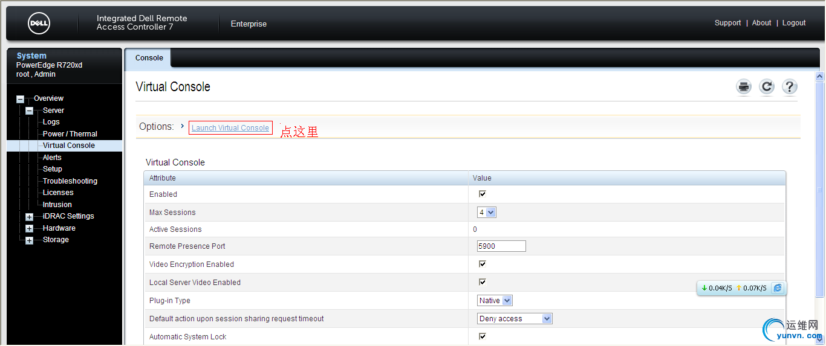Image resolution: width=826 pixels, height=346 pixels.
Task: Expand the Hardware tree node
Action: (29, 229)
